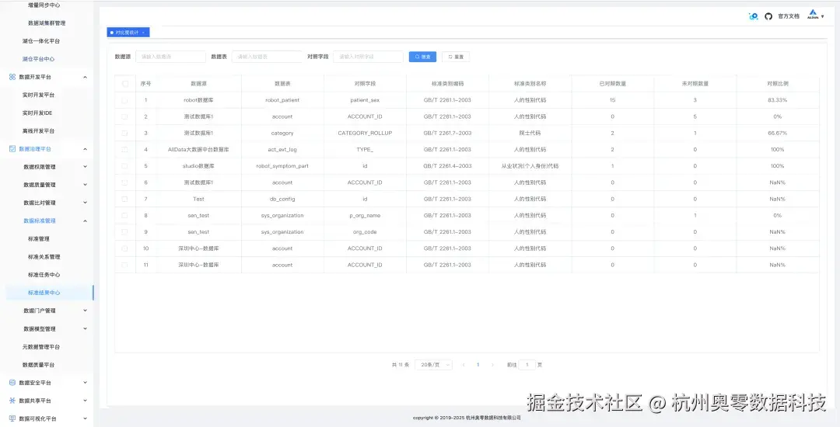
Task: Open 元数据管理平台 in the sidebar
Action: (41, 347)
